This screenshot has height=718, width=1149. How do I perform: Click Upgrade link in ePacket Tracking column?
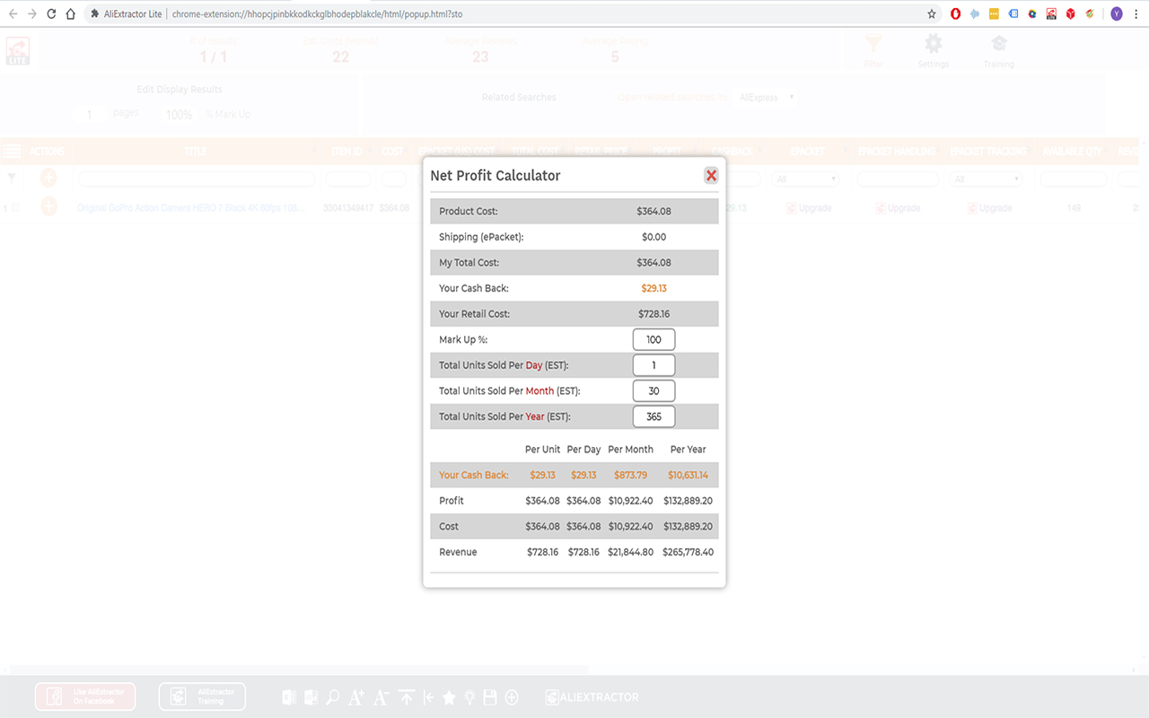point(988,208)
